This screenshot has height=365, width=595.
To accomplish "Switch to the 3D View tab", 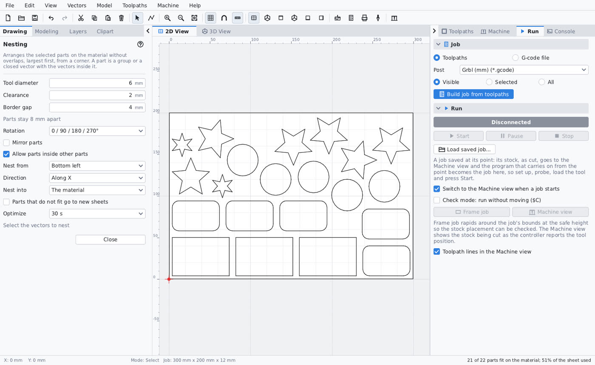I will (216, 31).
